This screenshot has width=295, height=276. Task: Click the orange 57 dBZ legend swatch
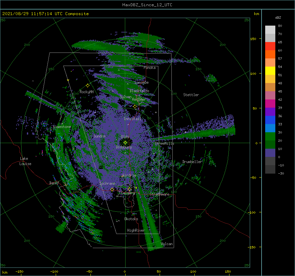click(x=270, y=62)
